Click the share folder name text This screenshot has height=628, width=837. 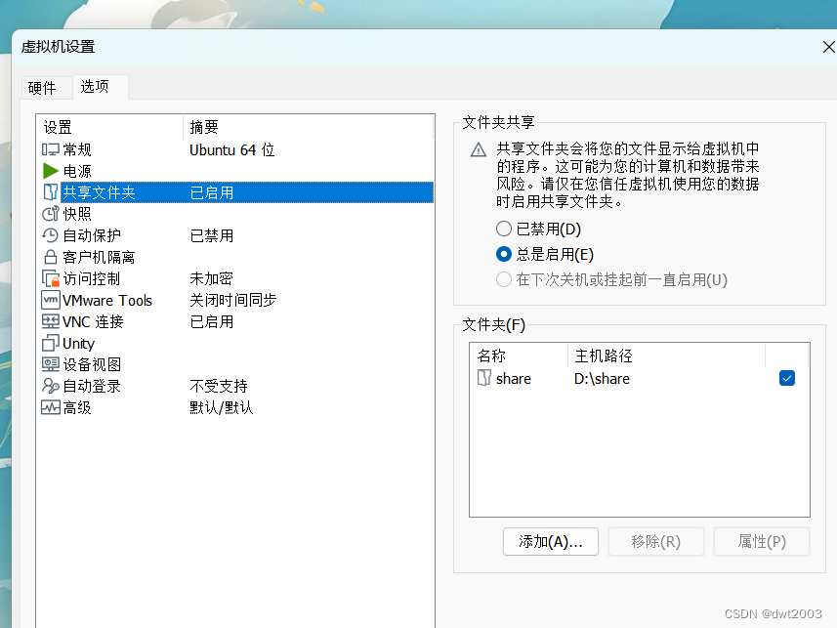[514, 379]
